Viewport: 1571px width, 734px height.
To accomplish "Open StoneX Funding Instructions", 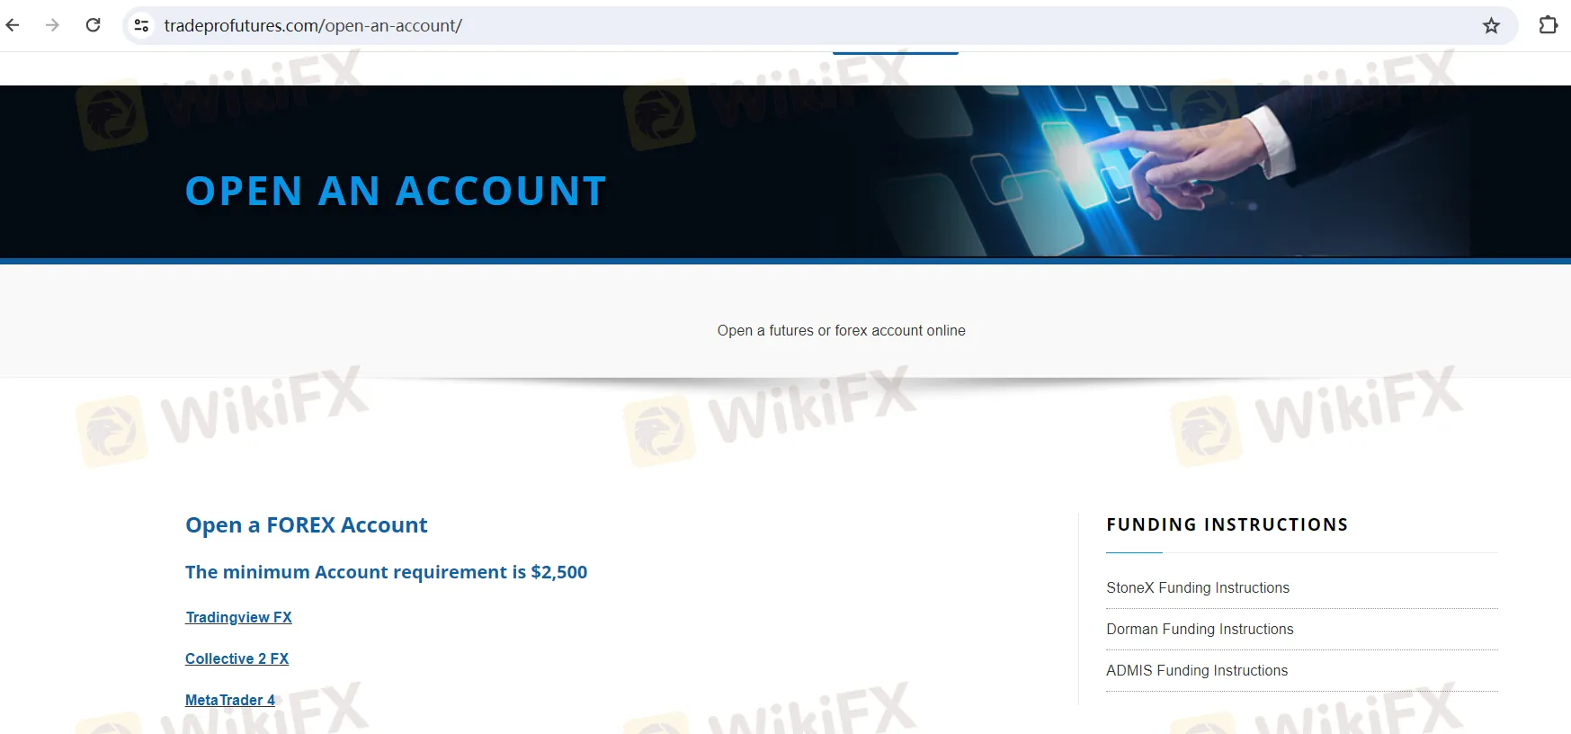I will pos(1197,587).
